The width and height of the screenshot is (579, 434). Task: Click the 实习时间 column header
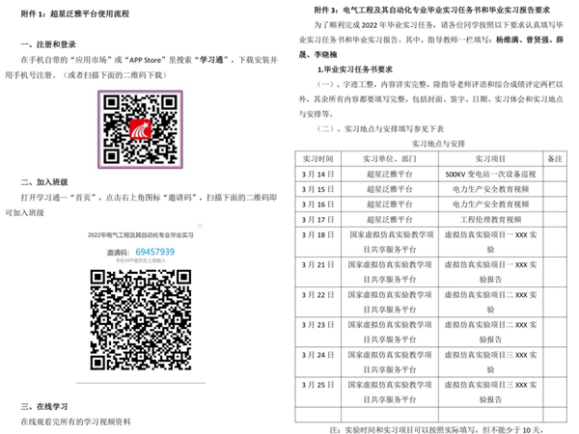tap(317, 157)
